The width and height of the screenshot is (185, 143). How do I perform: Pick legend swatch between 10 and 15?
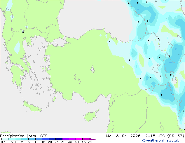pyautogui.click(x=39, y=139)
